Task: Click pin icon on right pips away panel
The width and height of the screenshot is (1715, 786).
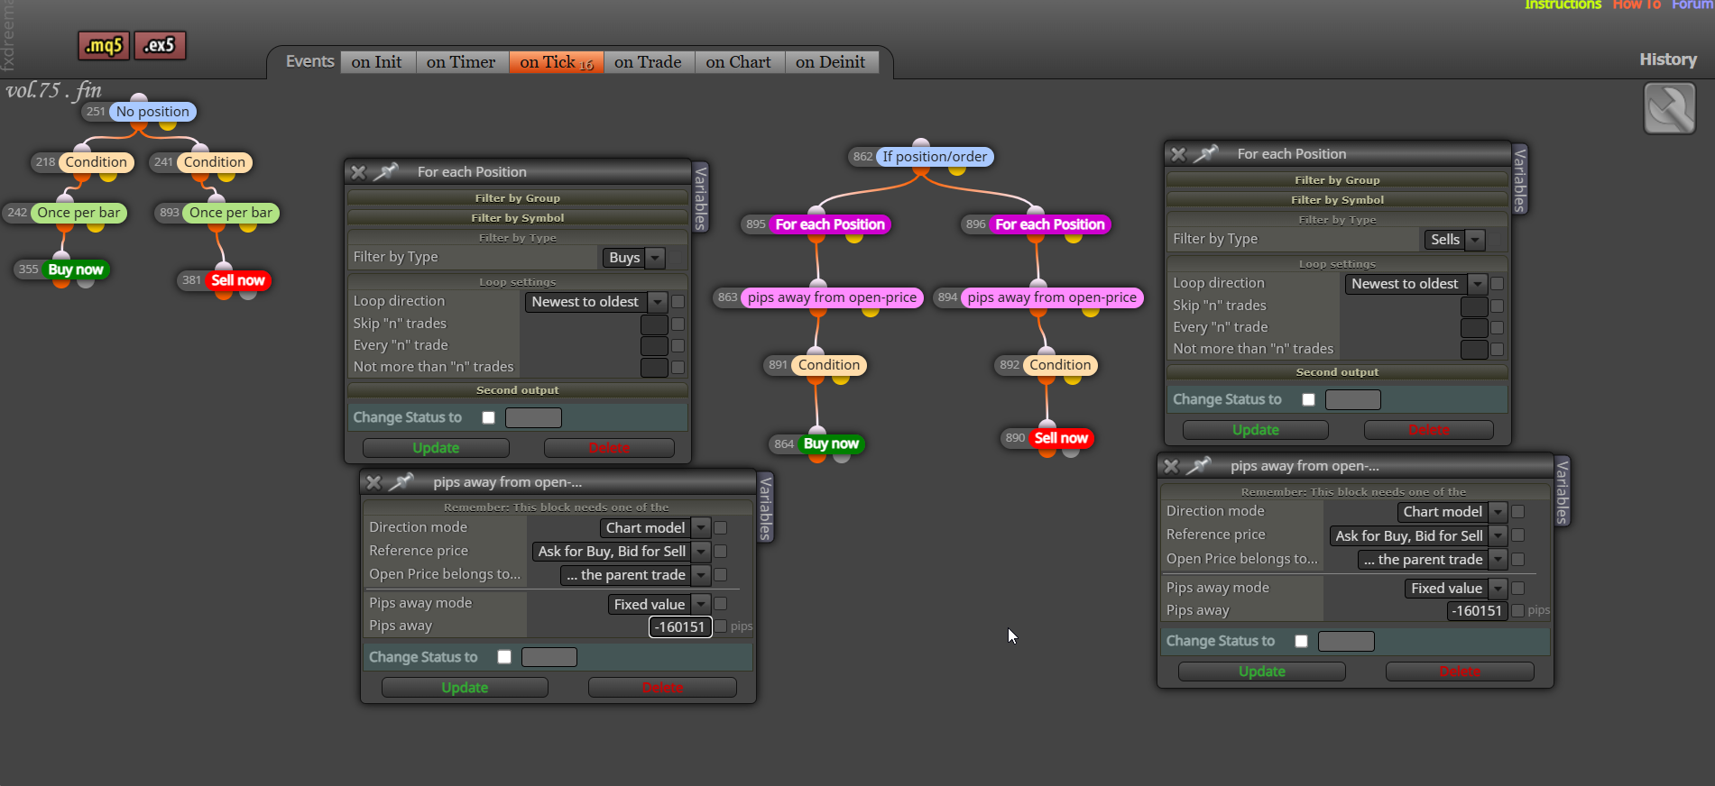Action: click(x=1199, y=465)
